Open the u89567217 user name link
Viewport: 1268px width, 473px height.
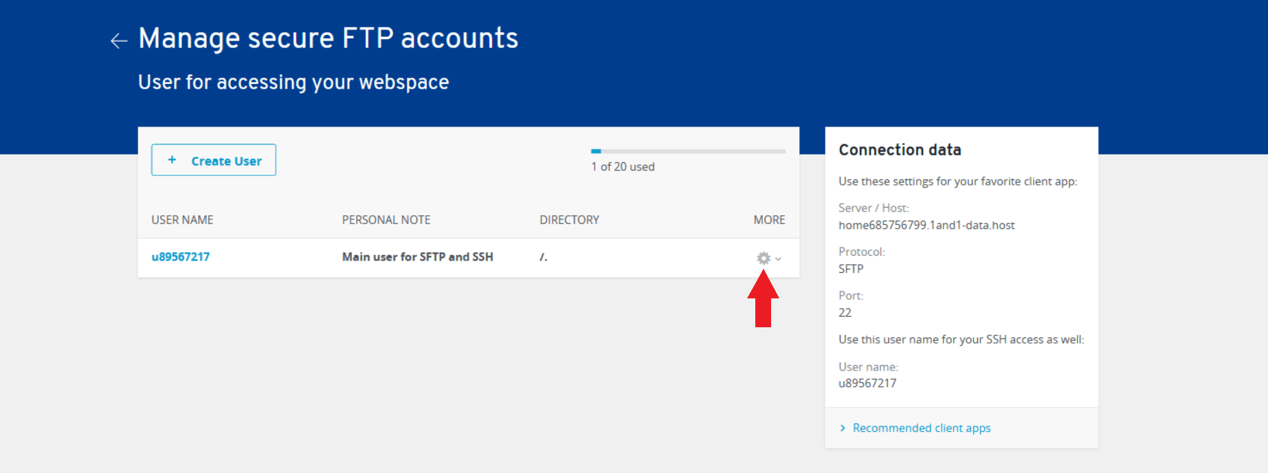[181, 256]
